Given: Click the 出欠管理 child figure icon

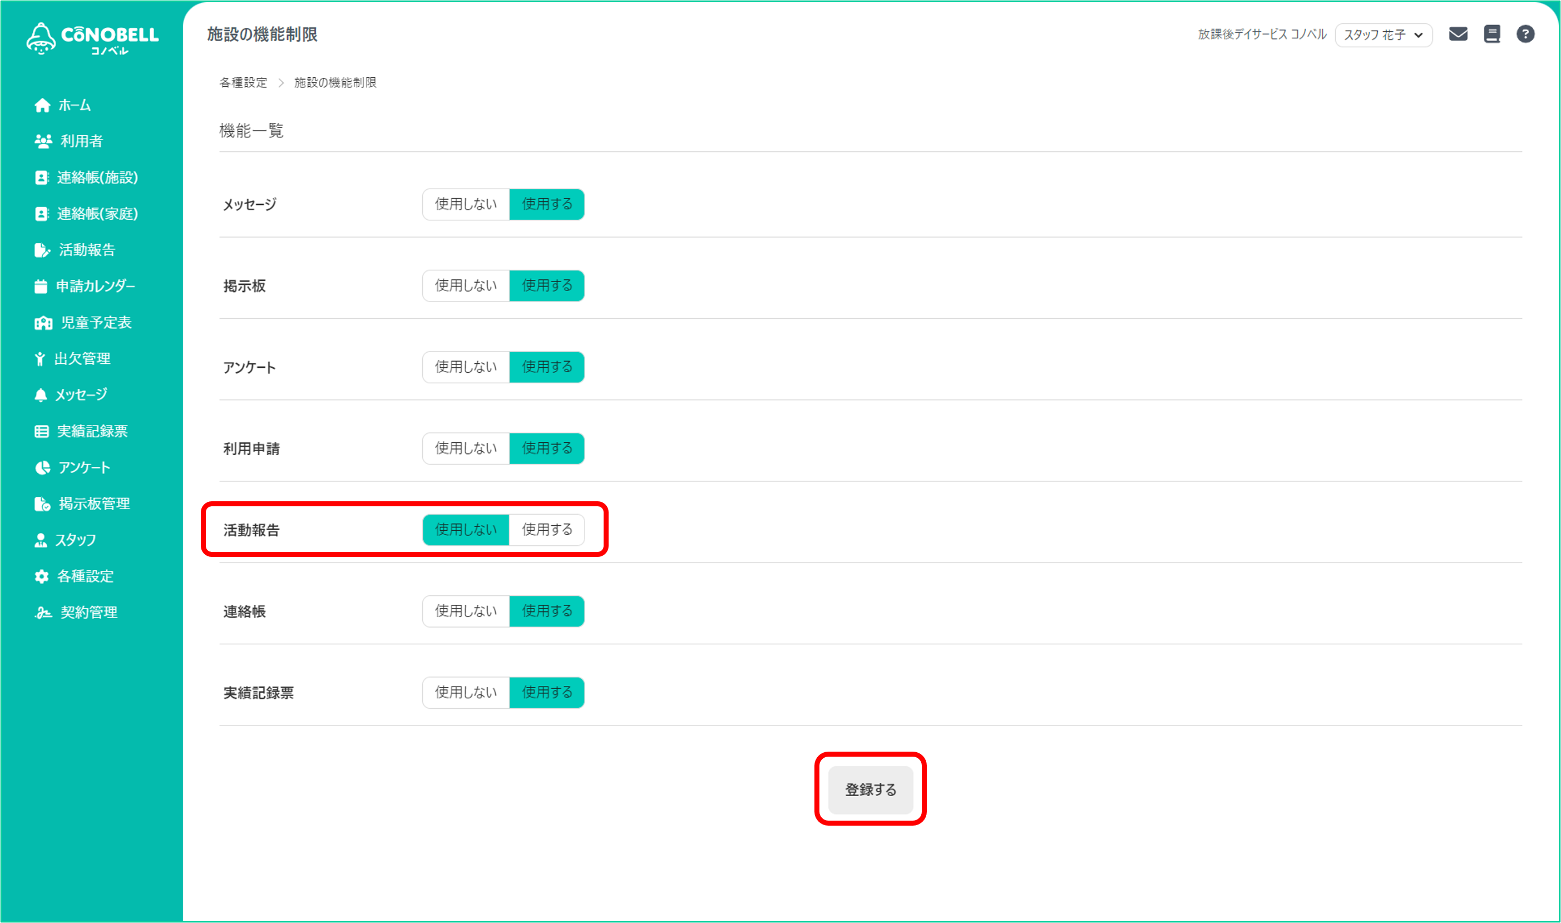Looking at the screenshot, I should point(41,359).
